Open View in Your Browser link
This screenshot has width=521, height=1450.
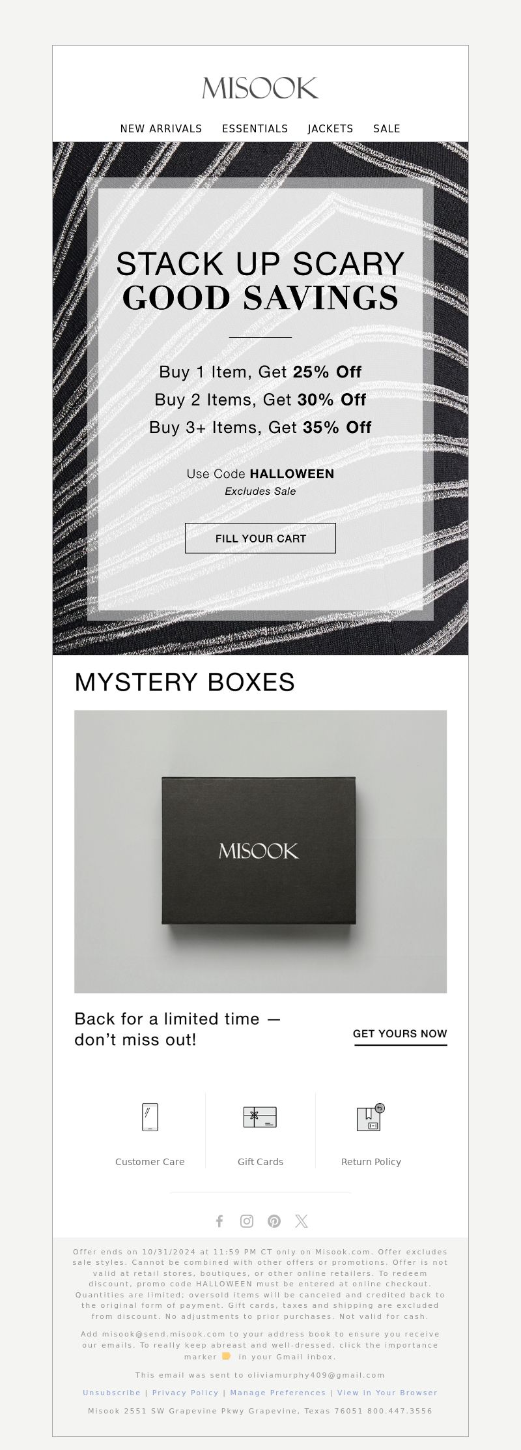387,1392
